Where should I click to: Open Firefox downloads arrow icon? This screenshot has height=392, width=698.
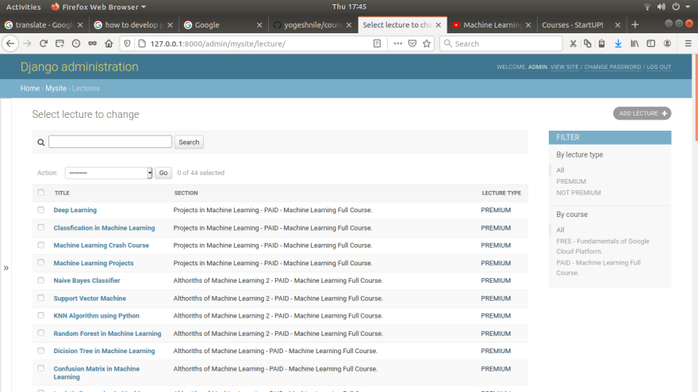tap(618, 44)
